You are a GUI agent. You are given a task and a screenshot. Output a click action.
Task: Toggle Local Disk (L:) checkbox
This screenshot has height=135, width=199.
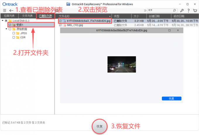[x=6, y=21]
